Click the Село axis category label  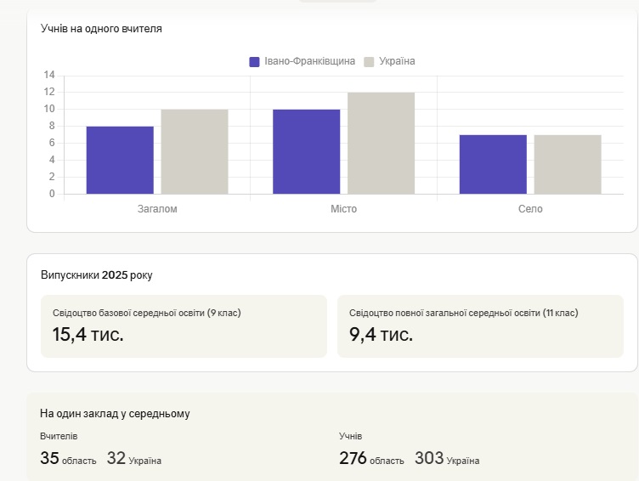pos(530,209)
